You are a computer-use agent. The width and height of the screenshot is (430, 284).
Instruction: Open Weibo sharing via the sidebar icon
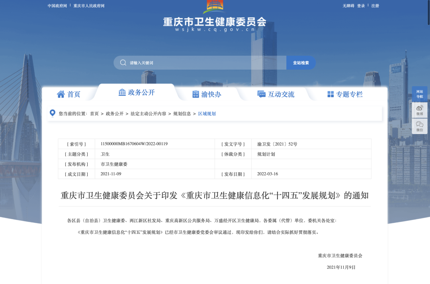[420, 108]
